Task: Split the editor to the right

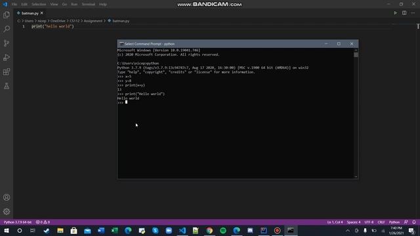Action: point(404,13)
